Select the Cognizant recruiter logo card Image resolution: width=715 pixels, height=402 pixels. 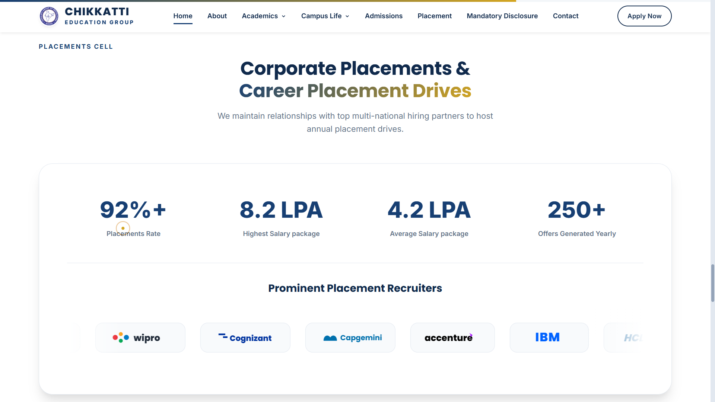(245, 338)
